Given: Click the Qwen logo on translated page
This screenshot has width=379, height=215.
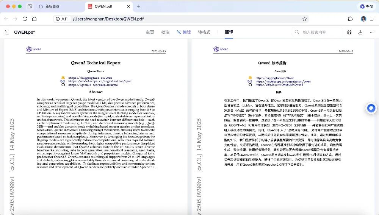Looking at the screenshot, I should 221,49.
